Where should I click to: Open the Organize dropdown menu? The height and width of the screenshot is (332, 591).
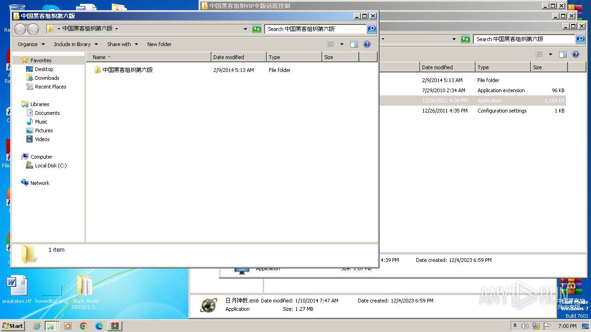pos(31,44)
